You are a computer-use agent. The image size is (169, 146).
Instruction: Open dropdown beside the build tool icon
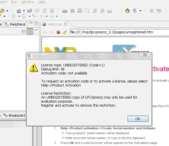pyautogui.click(x=7, y=11)
